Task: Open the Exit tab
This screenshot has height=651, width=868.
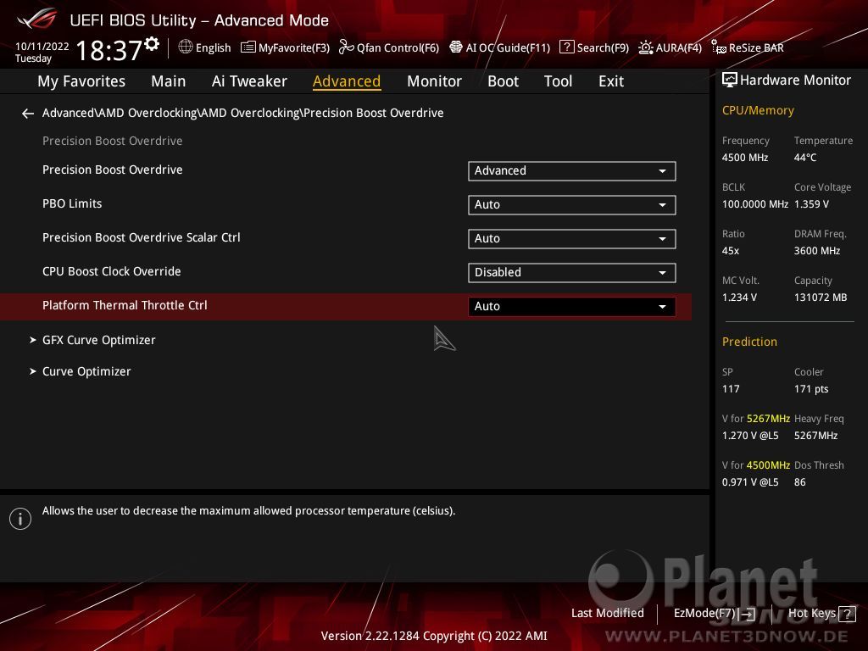Action: [611, 81]
